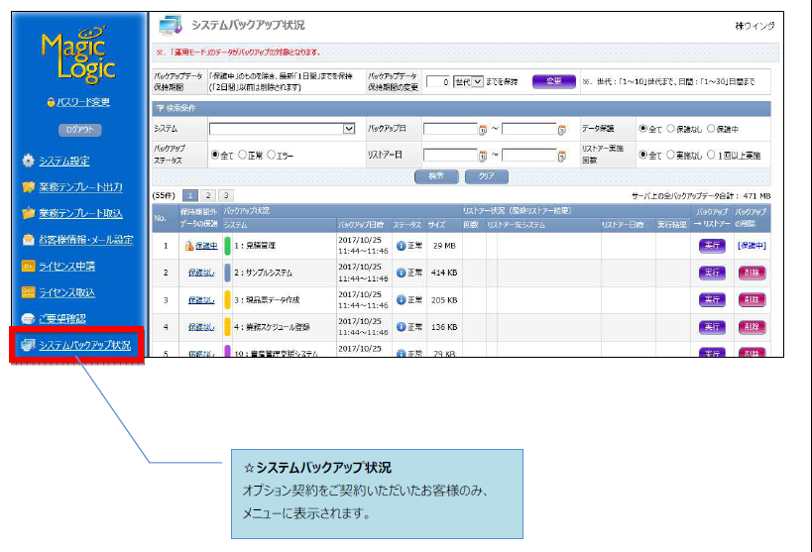812x552 pixels.
Task: Click the info status icon in row 1
Action: point(401,246)
